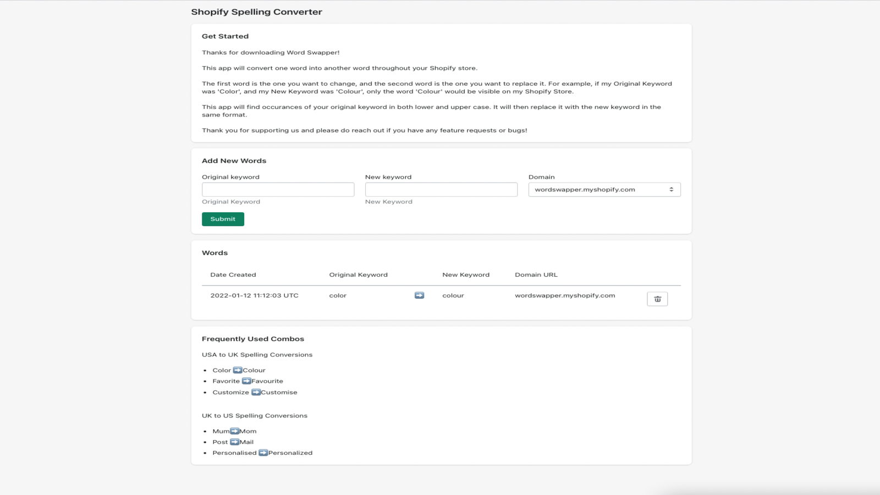This screenshot has width=880, height=495.
Task: Click arrow icon between Favorite and Favourite
Action: pos(246,381)
